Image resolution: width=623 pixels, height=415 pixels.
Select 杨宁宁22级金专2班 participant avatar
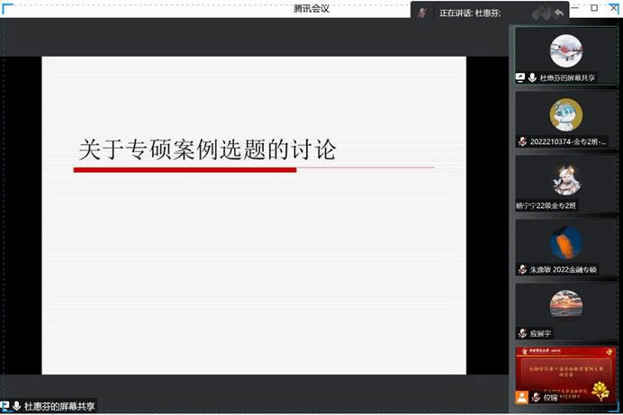pos(566,178)
